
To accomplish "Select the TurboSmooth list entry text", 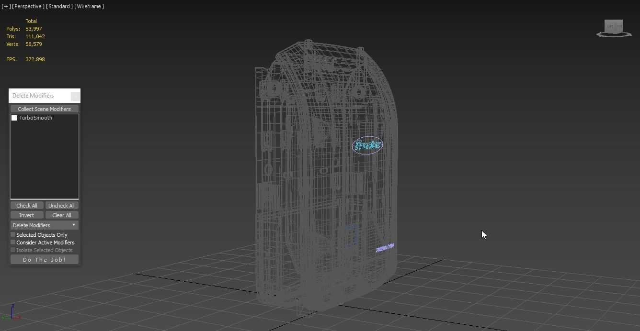I will 35,118.
